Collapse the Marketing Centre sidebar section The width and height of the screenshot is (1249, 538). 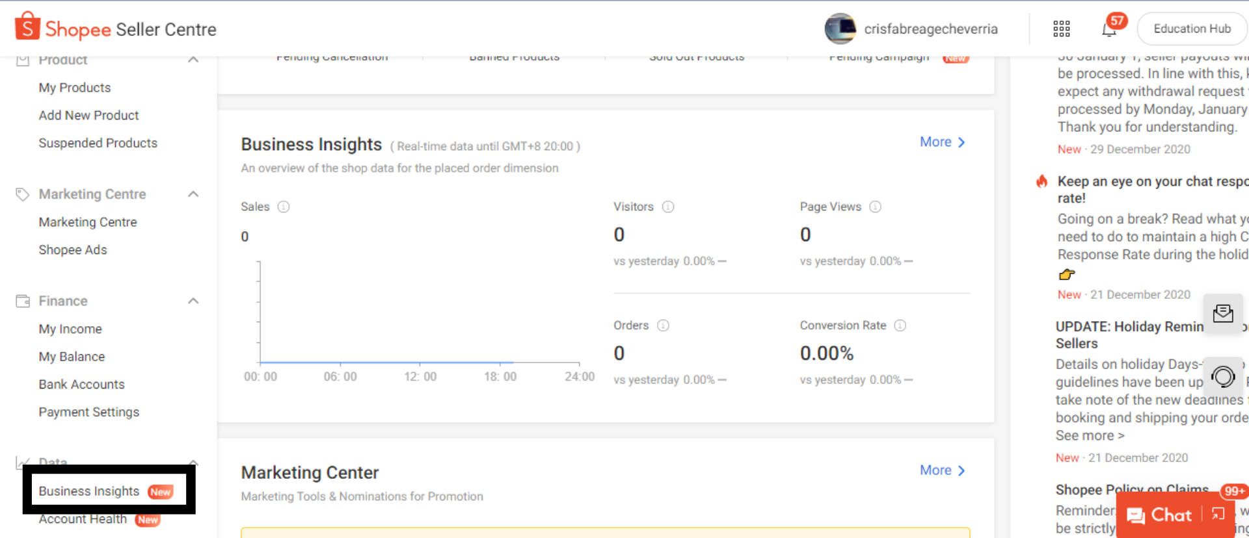click(193, 194)
